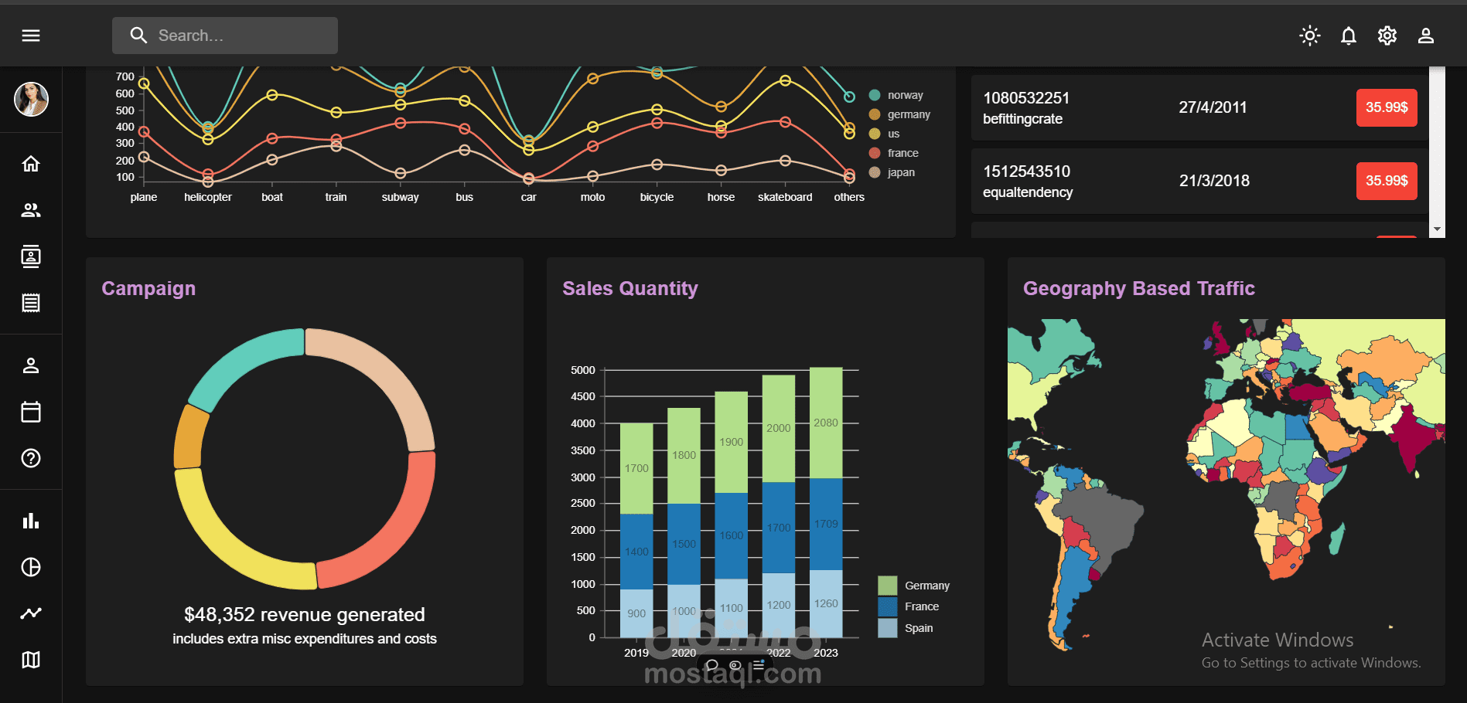Viewport: 1467px width, 703px height.
Task: Click the skateboard axis label
Action: (785, 197)
